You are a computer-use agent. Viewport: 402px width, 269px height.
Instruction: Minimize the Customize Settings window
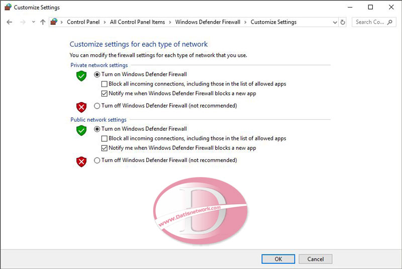pyautogui.click(x=350, y=7)
